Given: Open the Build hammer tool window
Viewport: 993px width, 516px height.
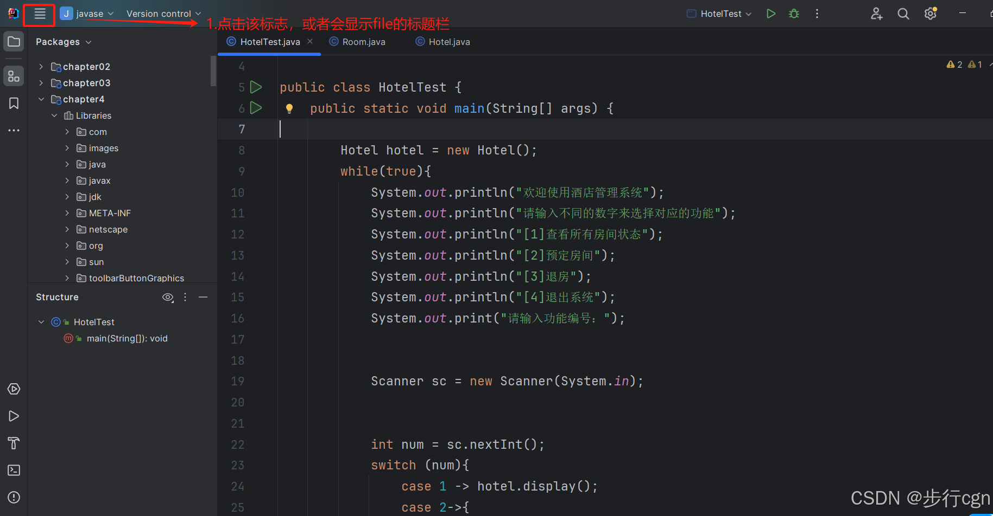Looking at the screenshot, I should [14, 443].
